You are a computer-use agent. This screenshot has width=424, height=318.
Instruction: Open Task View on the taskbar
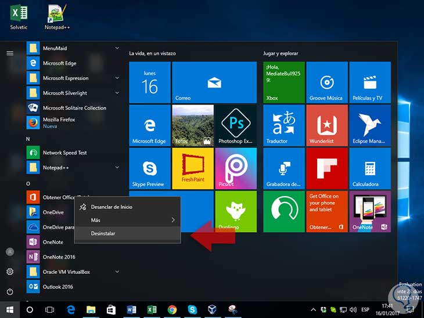[x=49, y=310]
